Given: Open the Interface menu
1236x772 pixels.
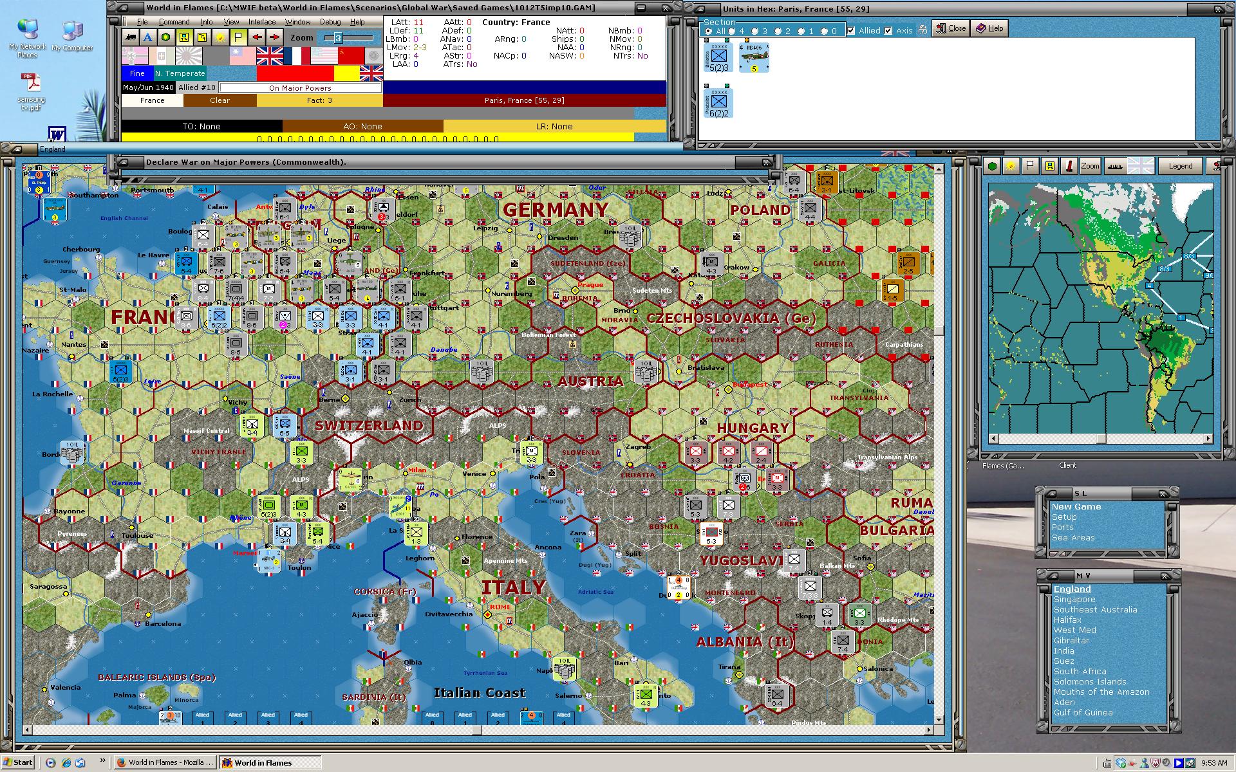Looking at the screenshot, I should [x=262, y=22].
